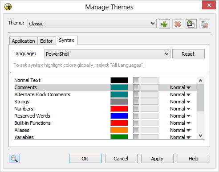Delete theme using the red X icon

(178, 24)
